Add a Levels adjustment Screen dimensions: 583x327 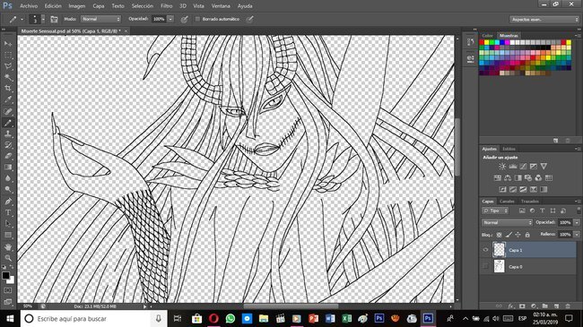[513, 167]
